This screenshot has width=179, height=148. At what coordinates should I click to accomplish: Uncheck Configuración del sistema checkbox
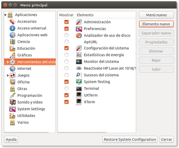[x=67, y=48]
